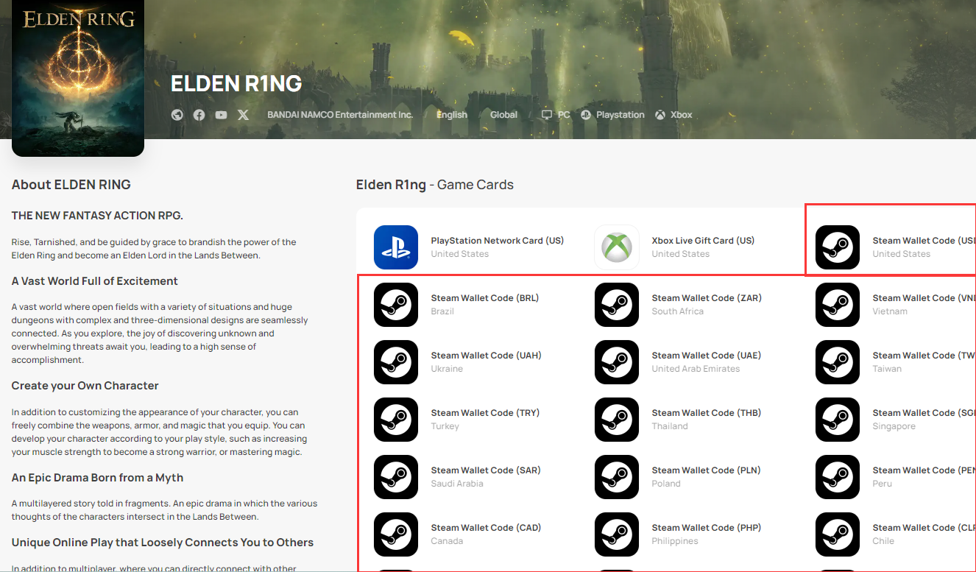Open the X (Twitter) social icon
The width and height of the screenshot is (976, 572).
(244, 115)
